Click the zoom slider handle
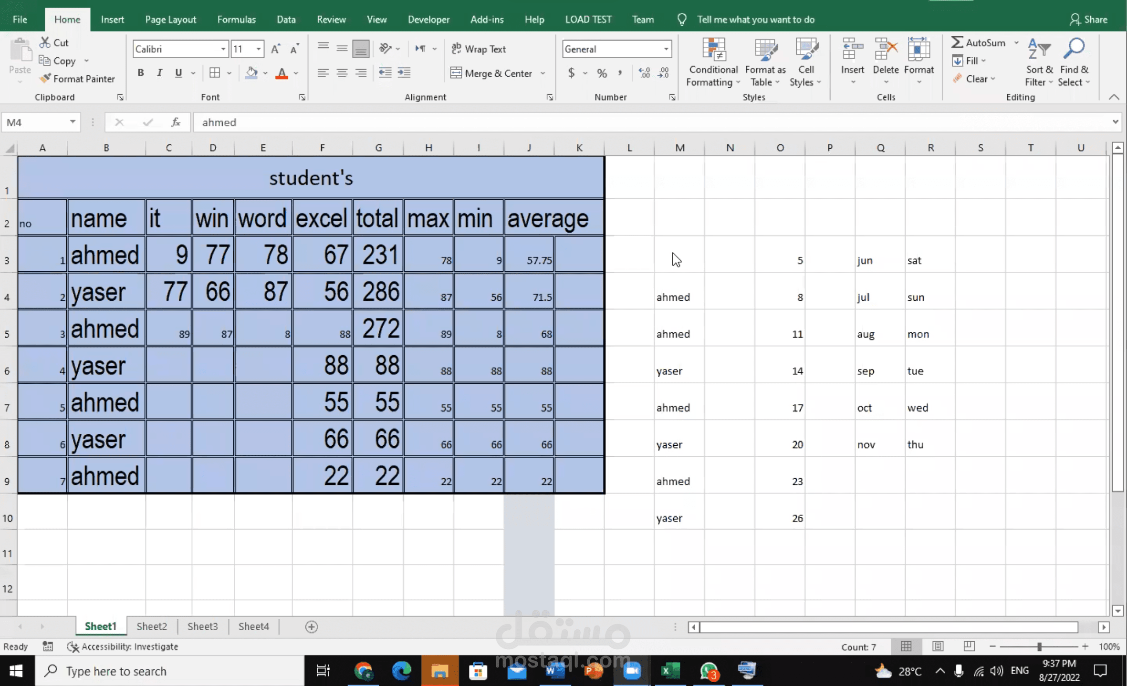Image resolution: width=1127 pixels, height=686 pixels. [1039, 646]
